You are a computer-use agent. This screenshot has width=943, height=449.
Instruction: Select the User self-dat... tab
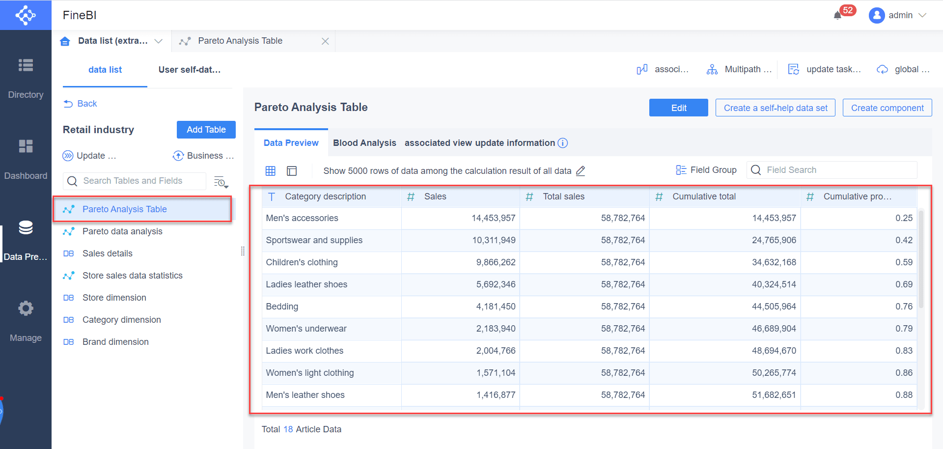coord(190,70)
